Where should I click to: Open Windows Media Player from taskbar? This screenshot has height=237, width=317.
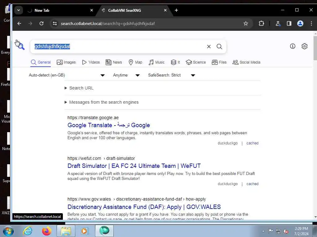(x=85, y=231)
